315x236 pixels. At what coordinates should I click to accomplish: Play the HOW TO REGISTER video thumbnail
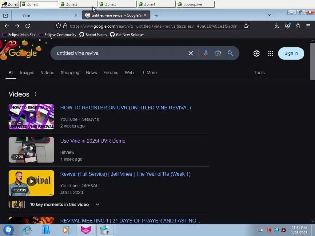31,116
